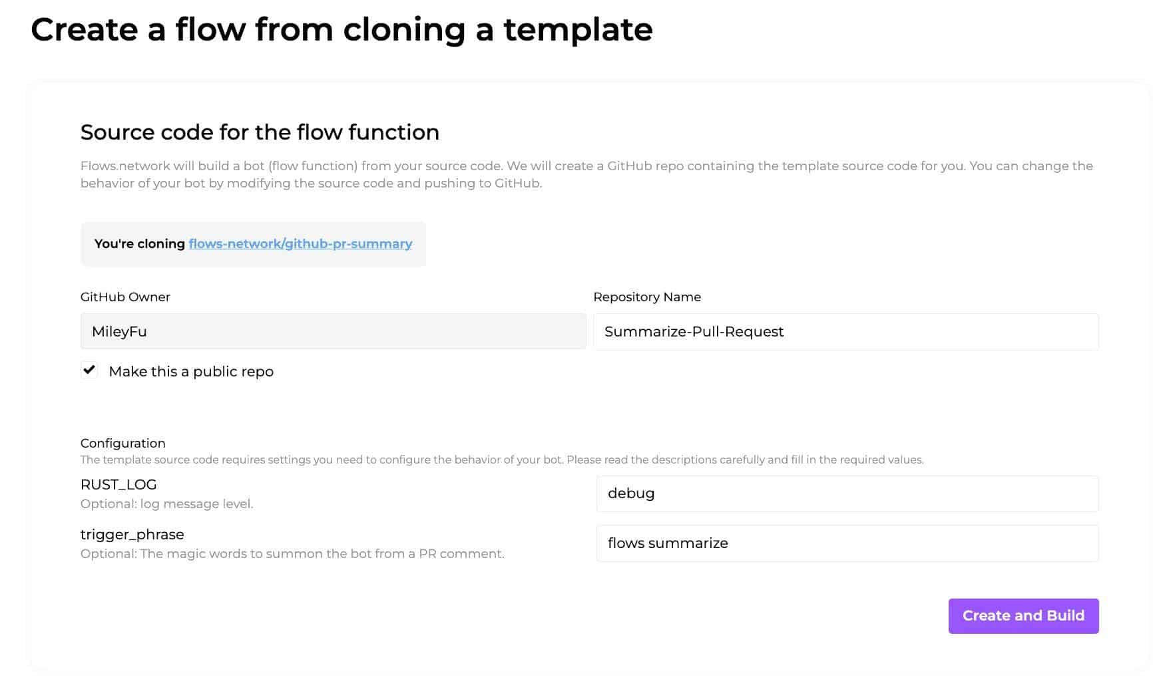Click the "magic words to summon the bot" description
This screenshot has width=1153, height=689.
pyautogui.click(x=292, y=554)
